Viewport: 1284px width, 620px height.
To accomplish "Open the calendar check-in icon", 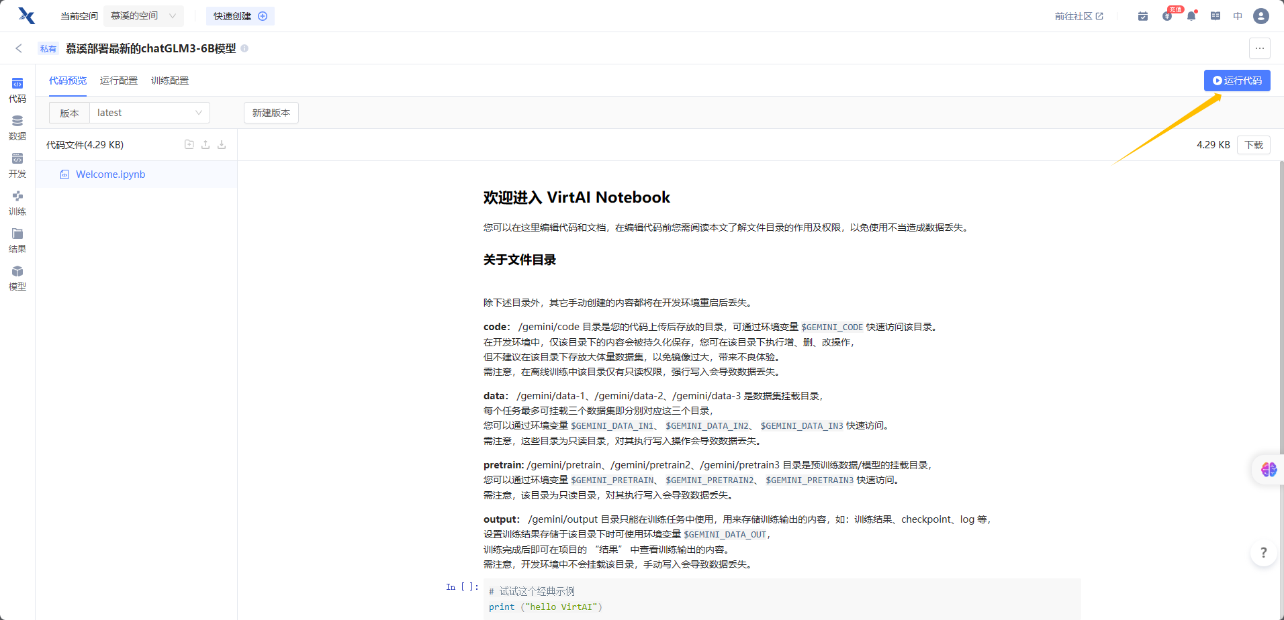I will (1143, 16).
